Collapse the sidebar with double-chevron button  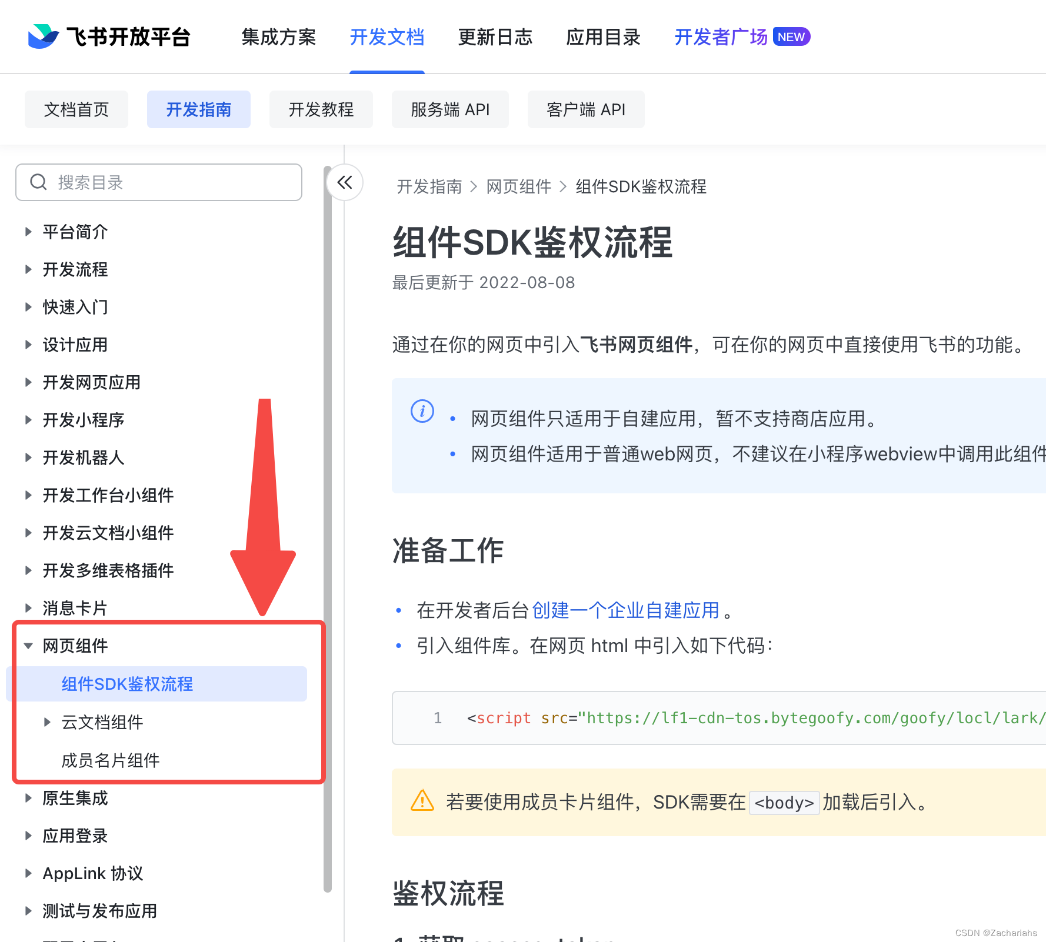pyautogui.click(x=345, y=182)
